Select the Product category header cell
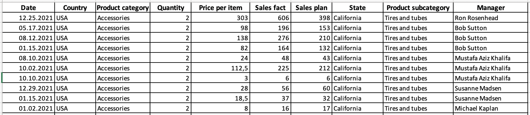The height and width of the screenshot is (115, 530). (x=123, y=8)
